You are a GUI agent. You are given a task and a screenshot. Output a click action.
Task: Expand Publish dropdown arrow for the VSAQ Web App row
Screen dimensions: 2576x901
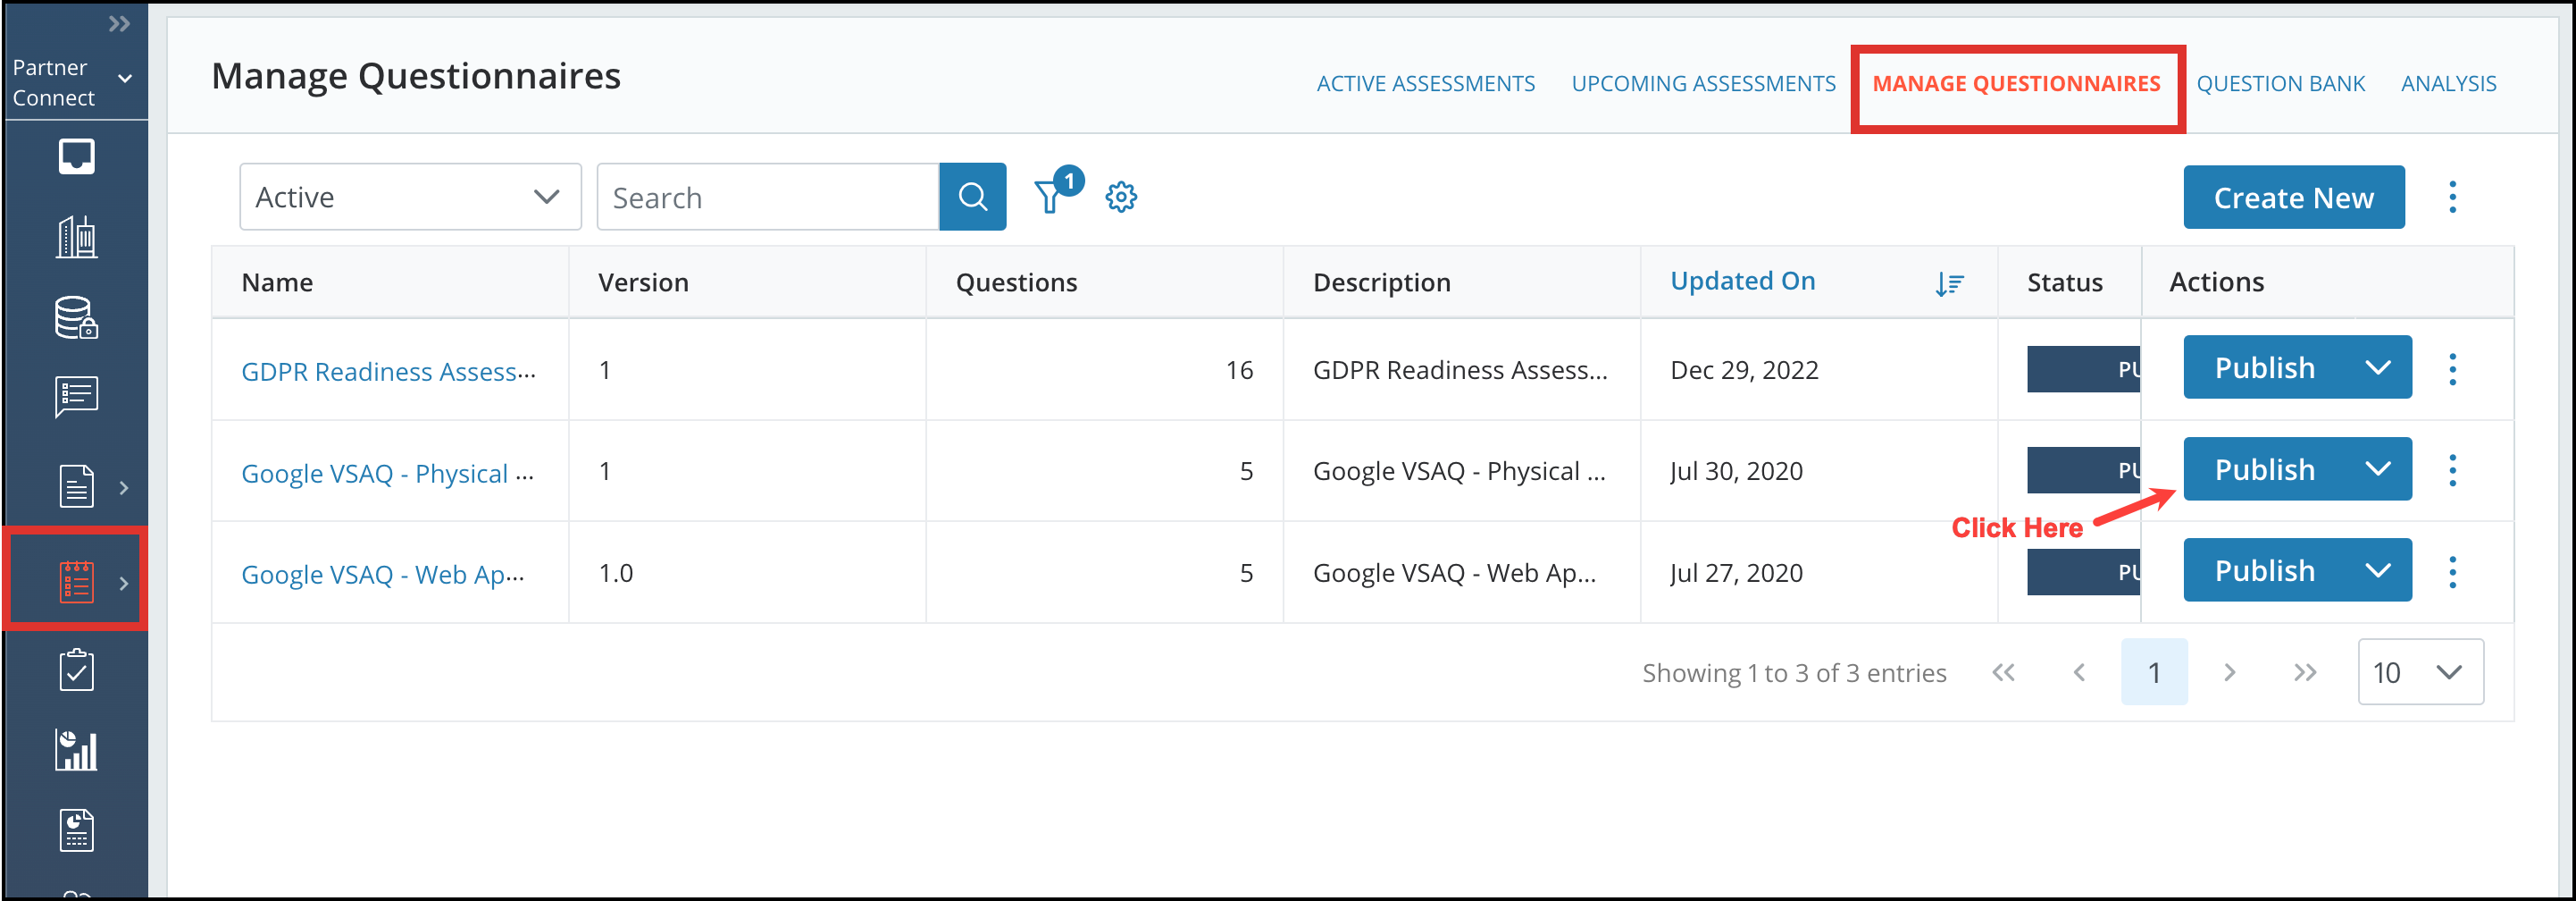tap(2378, 570)
